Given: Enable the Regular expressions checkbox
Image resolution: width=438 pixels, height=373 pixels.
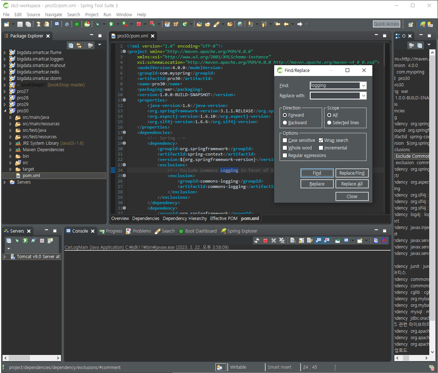Looking at the screenshot, I should pyautogui.click(x=285, y=156).
